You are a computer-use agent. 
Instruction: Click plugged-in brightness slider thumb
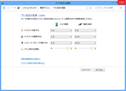click(x=92, y=48)
